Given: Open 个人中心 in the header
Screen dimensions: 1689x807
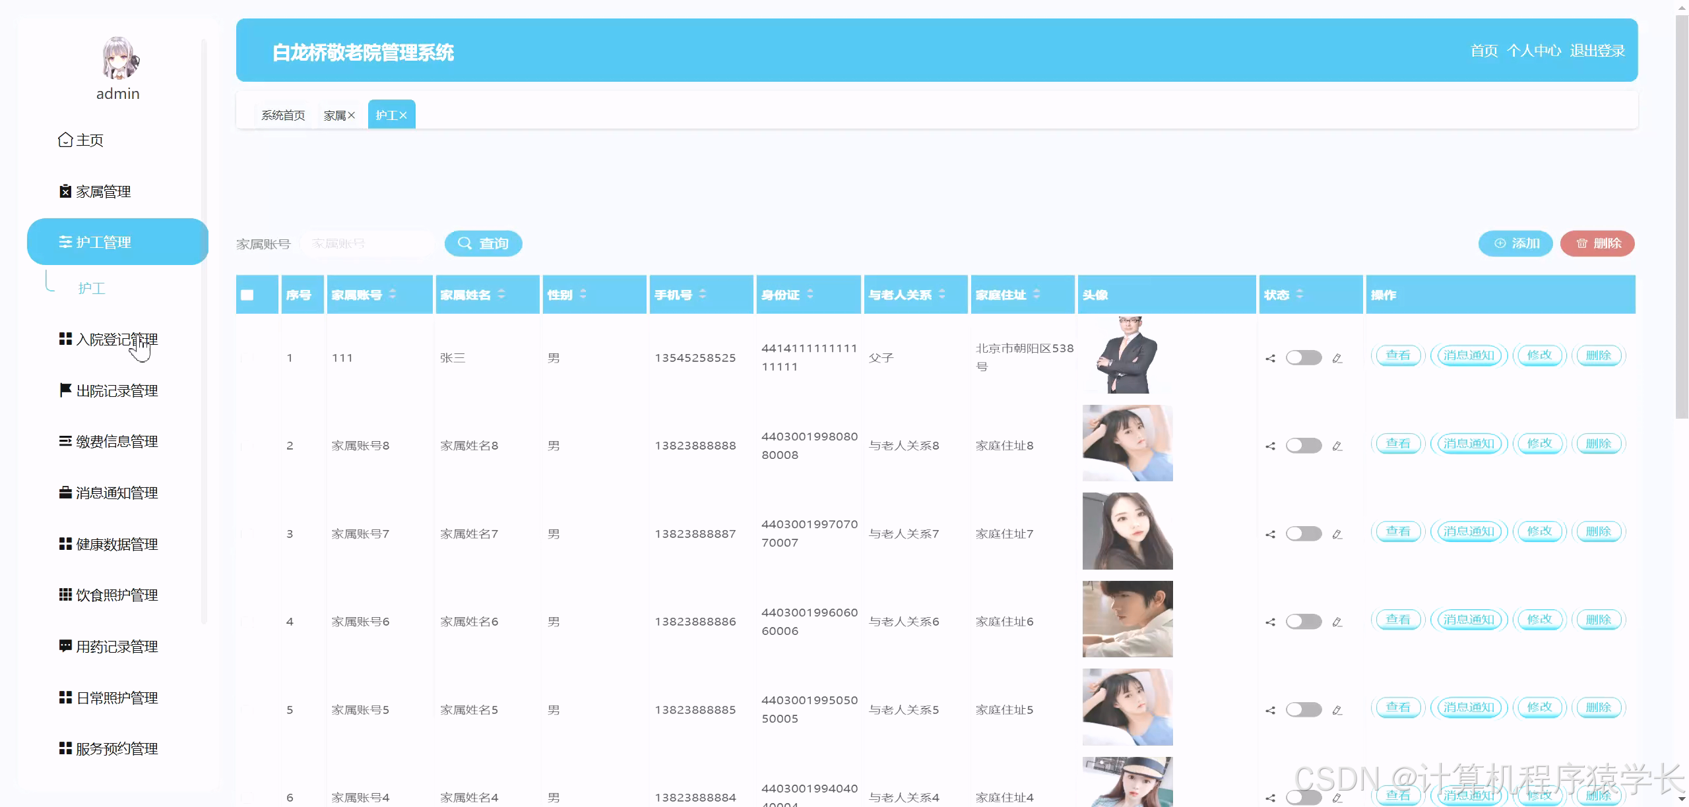Looking at the screenshot, I should pos(1534,51).
